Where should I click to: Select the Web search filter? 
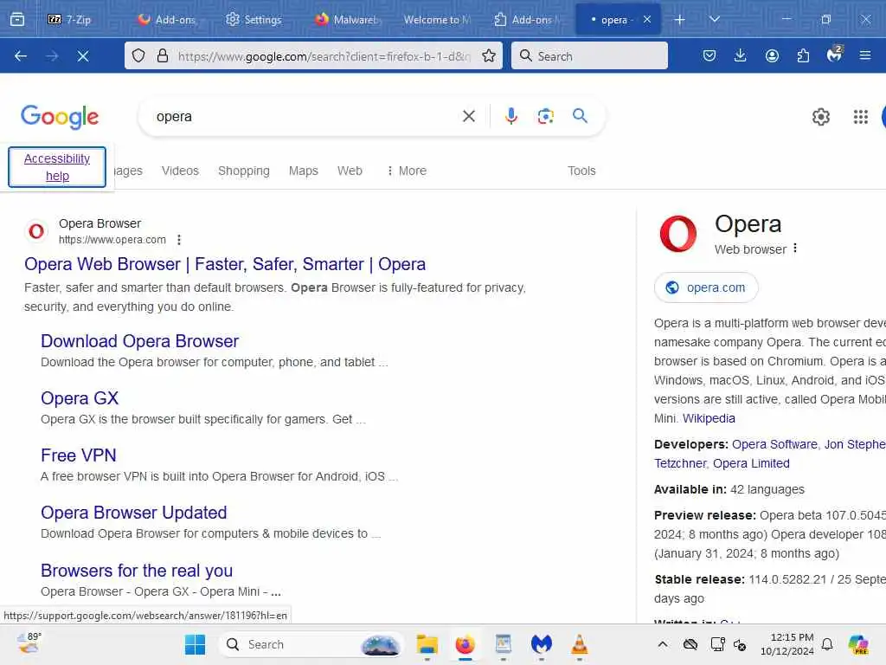coord(350,171)
